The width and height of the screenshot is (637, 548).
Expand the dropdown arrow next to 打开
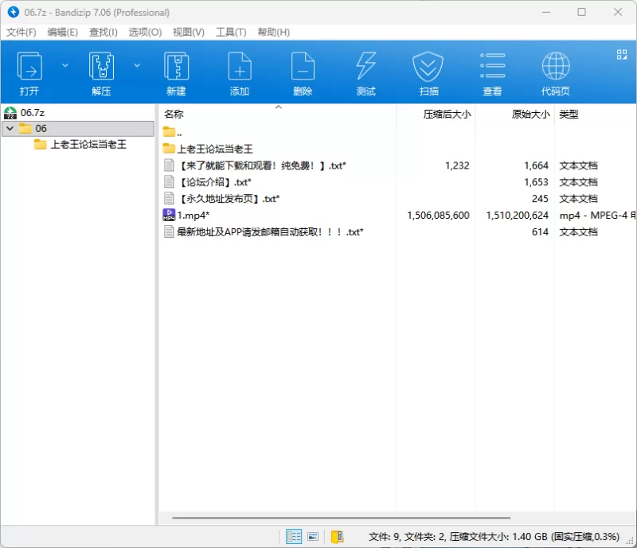pos(65,65)
